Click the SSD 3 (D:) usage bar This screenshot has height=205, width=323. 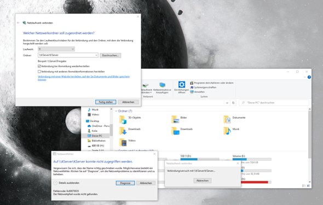point(200,159)
